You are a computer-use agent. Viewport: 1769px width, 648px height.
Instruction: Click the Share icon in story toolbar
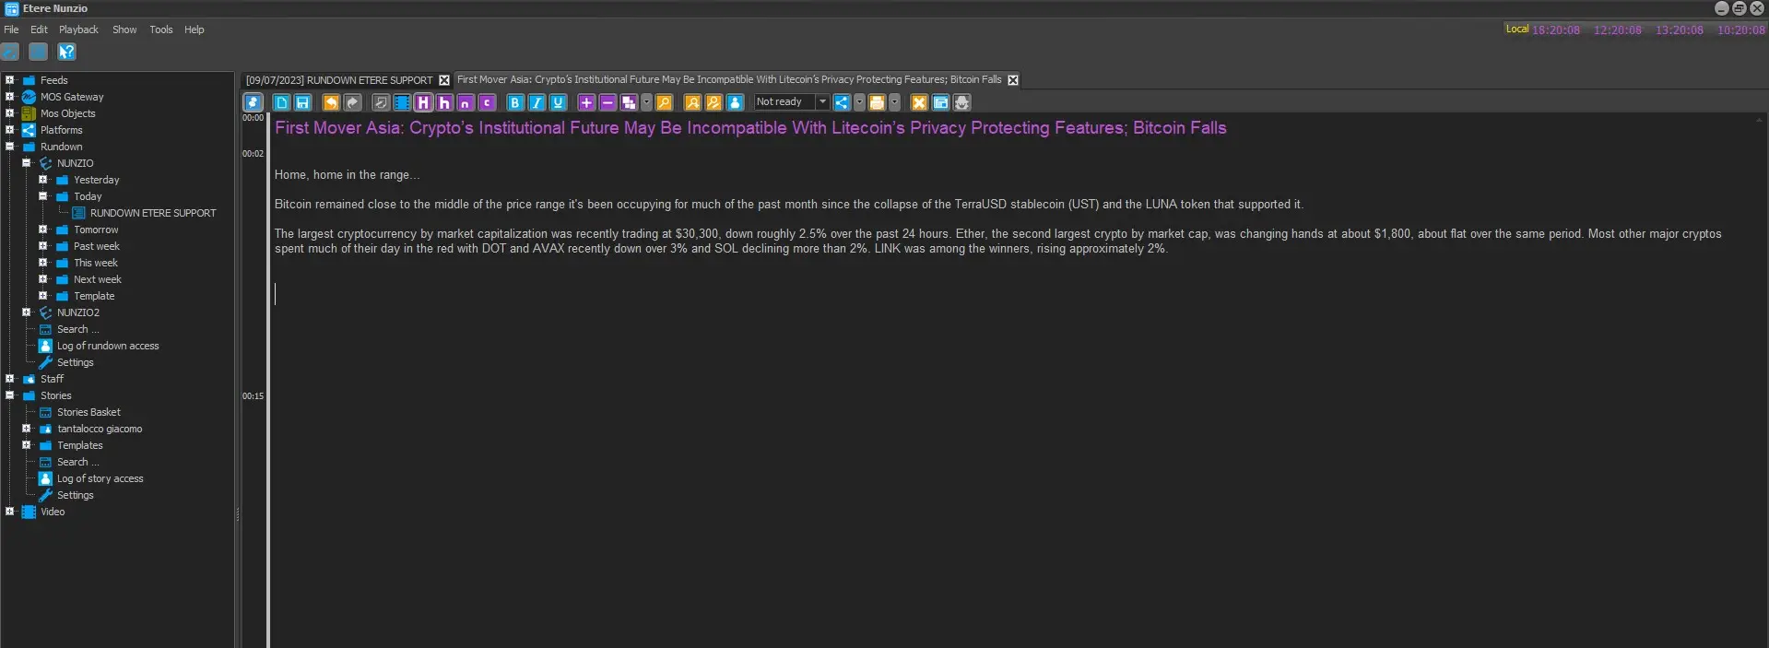pyautogui.click(x=842, y=102)
